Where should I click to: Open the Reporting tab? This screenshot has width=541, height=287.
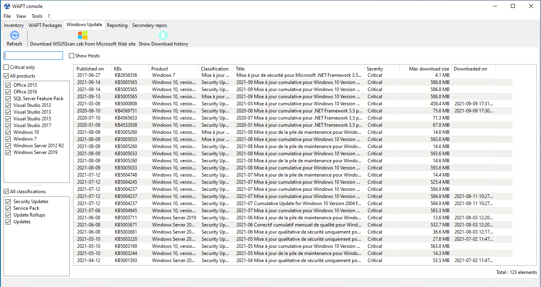[x=117, y=25]
